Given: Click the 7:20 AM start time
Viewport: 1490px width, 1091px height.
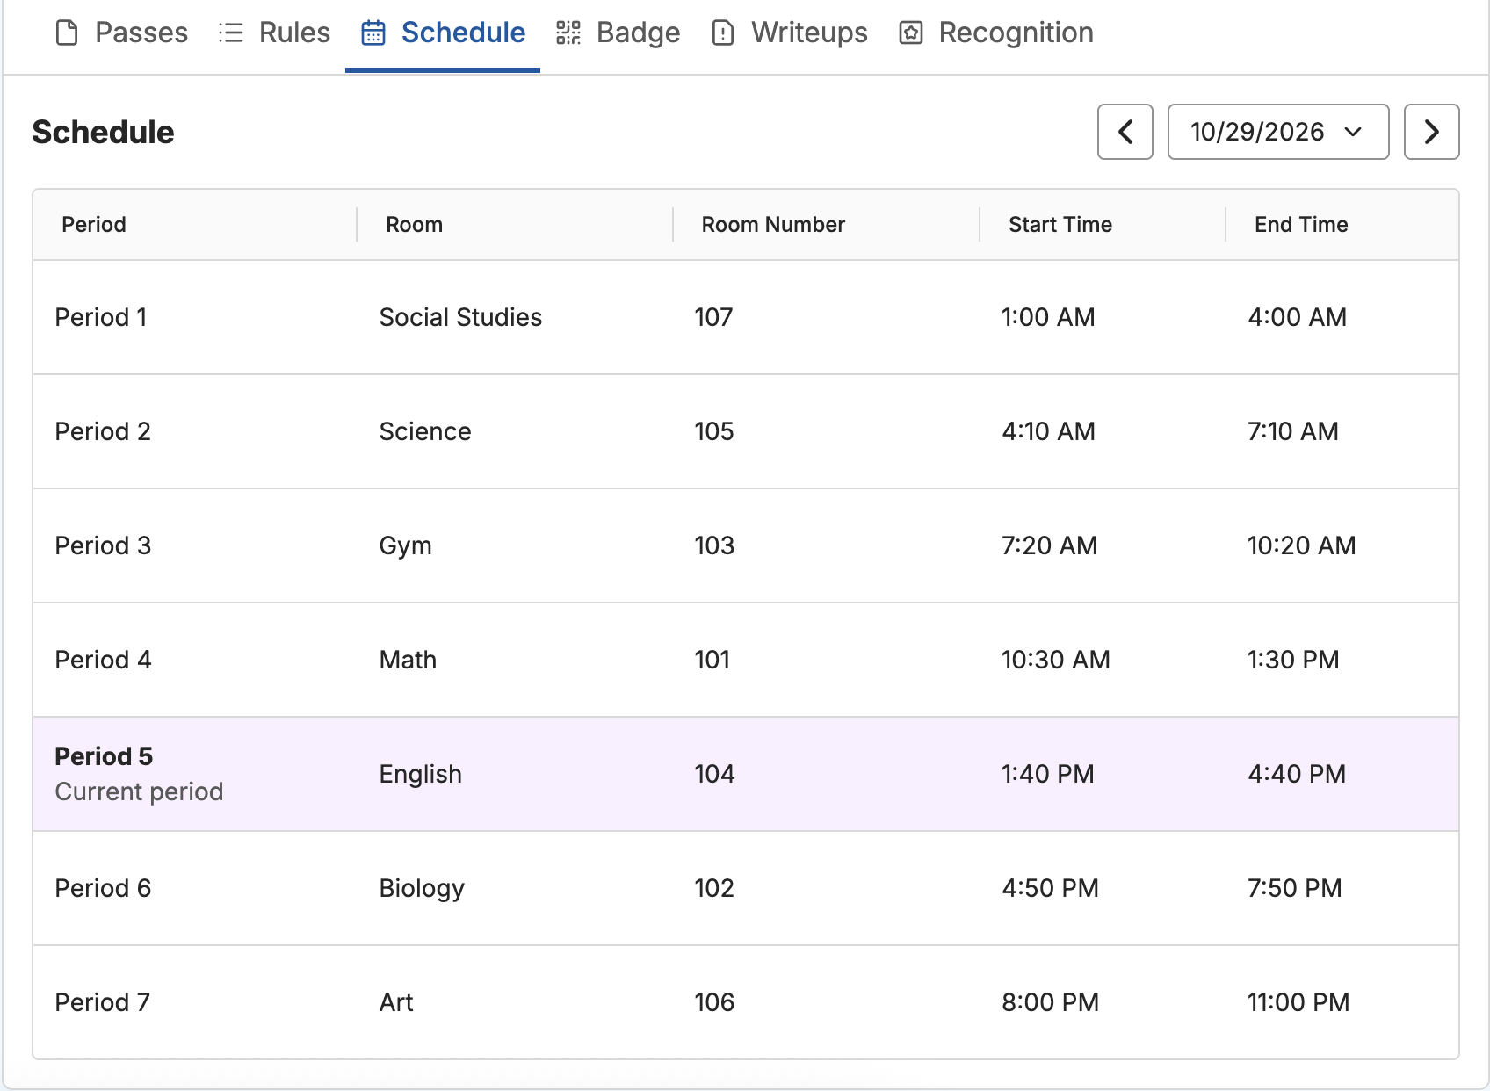Looking at the screenshot, I should [1050, 545].
